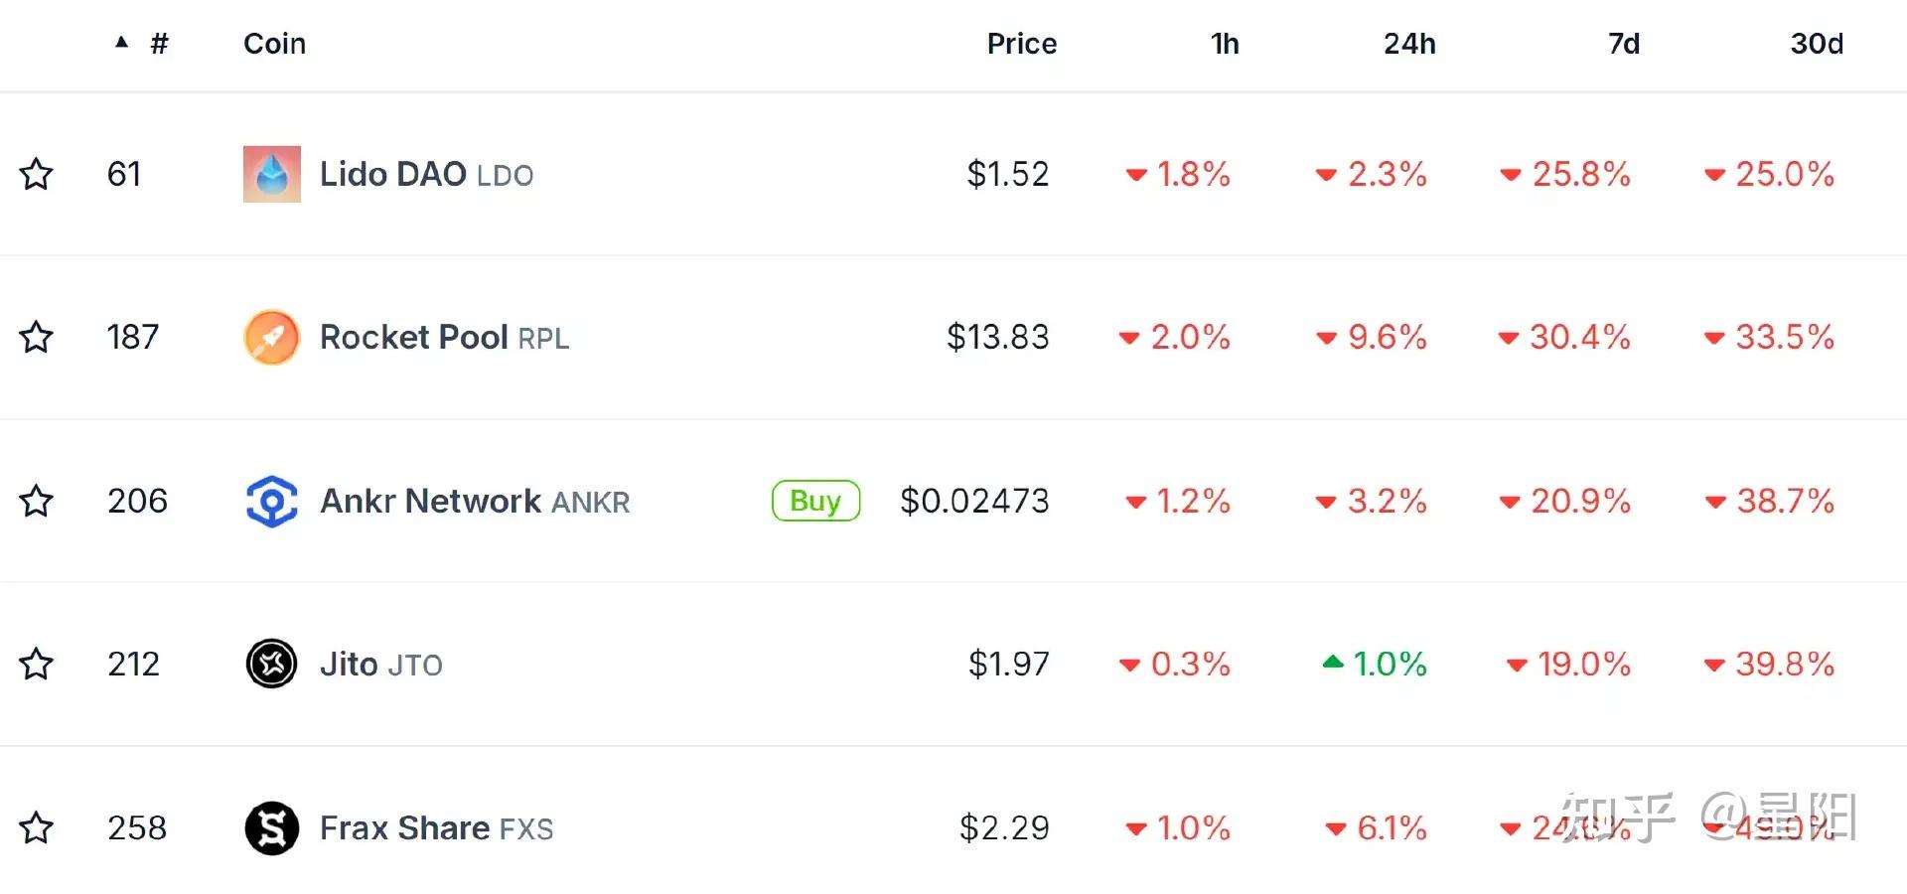Click the Rocket Pool rocket logo

coord(271,337)
